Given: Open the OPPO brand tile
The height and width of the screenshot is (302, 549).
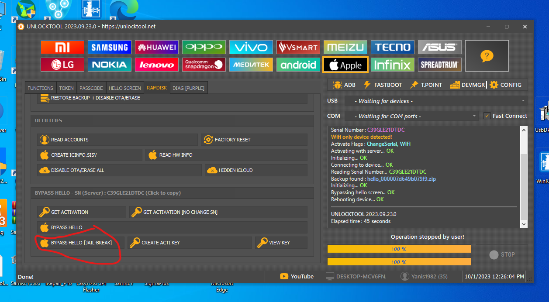Looking at the screenshot, I should point(204,47).
